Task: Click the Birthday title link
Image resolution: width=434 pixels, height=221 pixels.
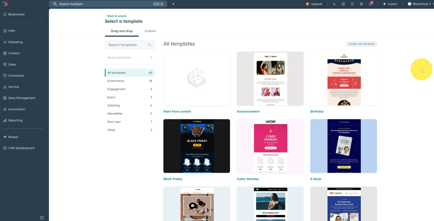Action: [x=317, y=111]
